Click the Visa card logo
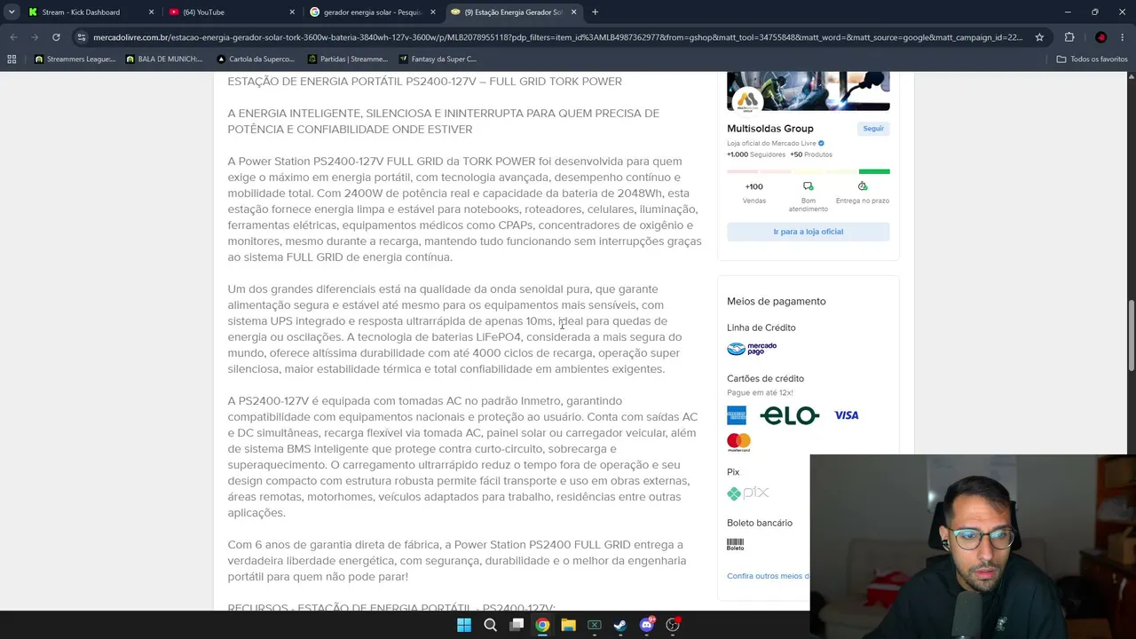This screenshot has height=639, width=1136. 846,415
